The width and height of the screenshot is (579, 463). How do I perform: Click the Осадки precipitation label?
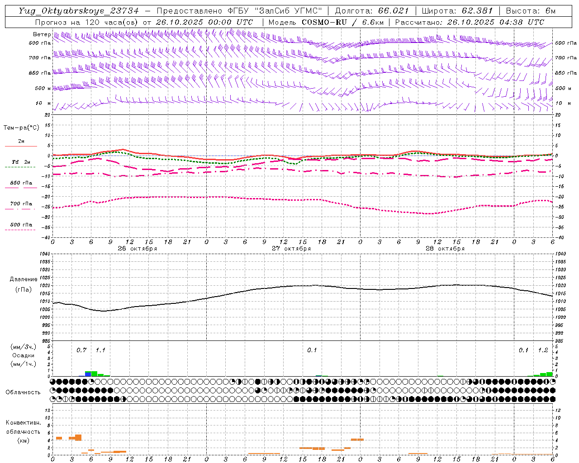24,355
